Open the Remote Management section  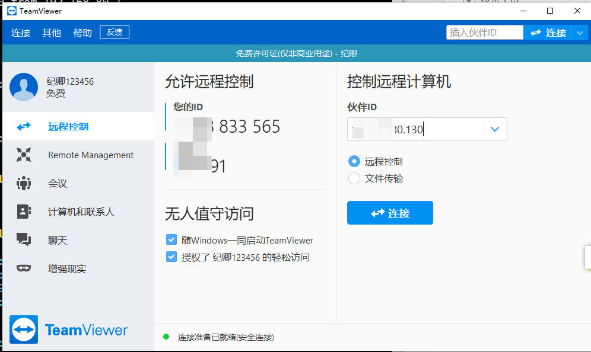tap(78, 155)
